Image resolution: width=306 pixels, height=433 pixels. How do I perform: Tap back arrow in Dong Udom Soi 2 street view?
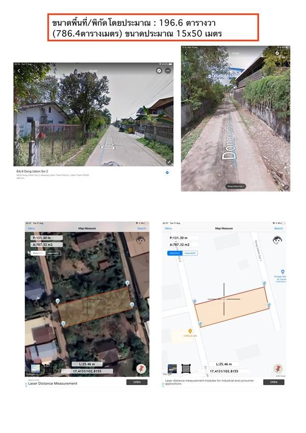click(19, 70)
